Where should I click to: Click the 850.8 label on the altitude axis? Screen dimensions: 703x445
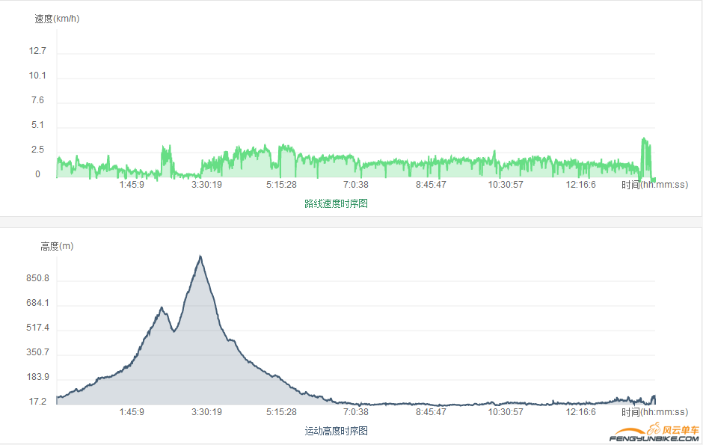[37, 278]
